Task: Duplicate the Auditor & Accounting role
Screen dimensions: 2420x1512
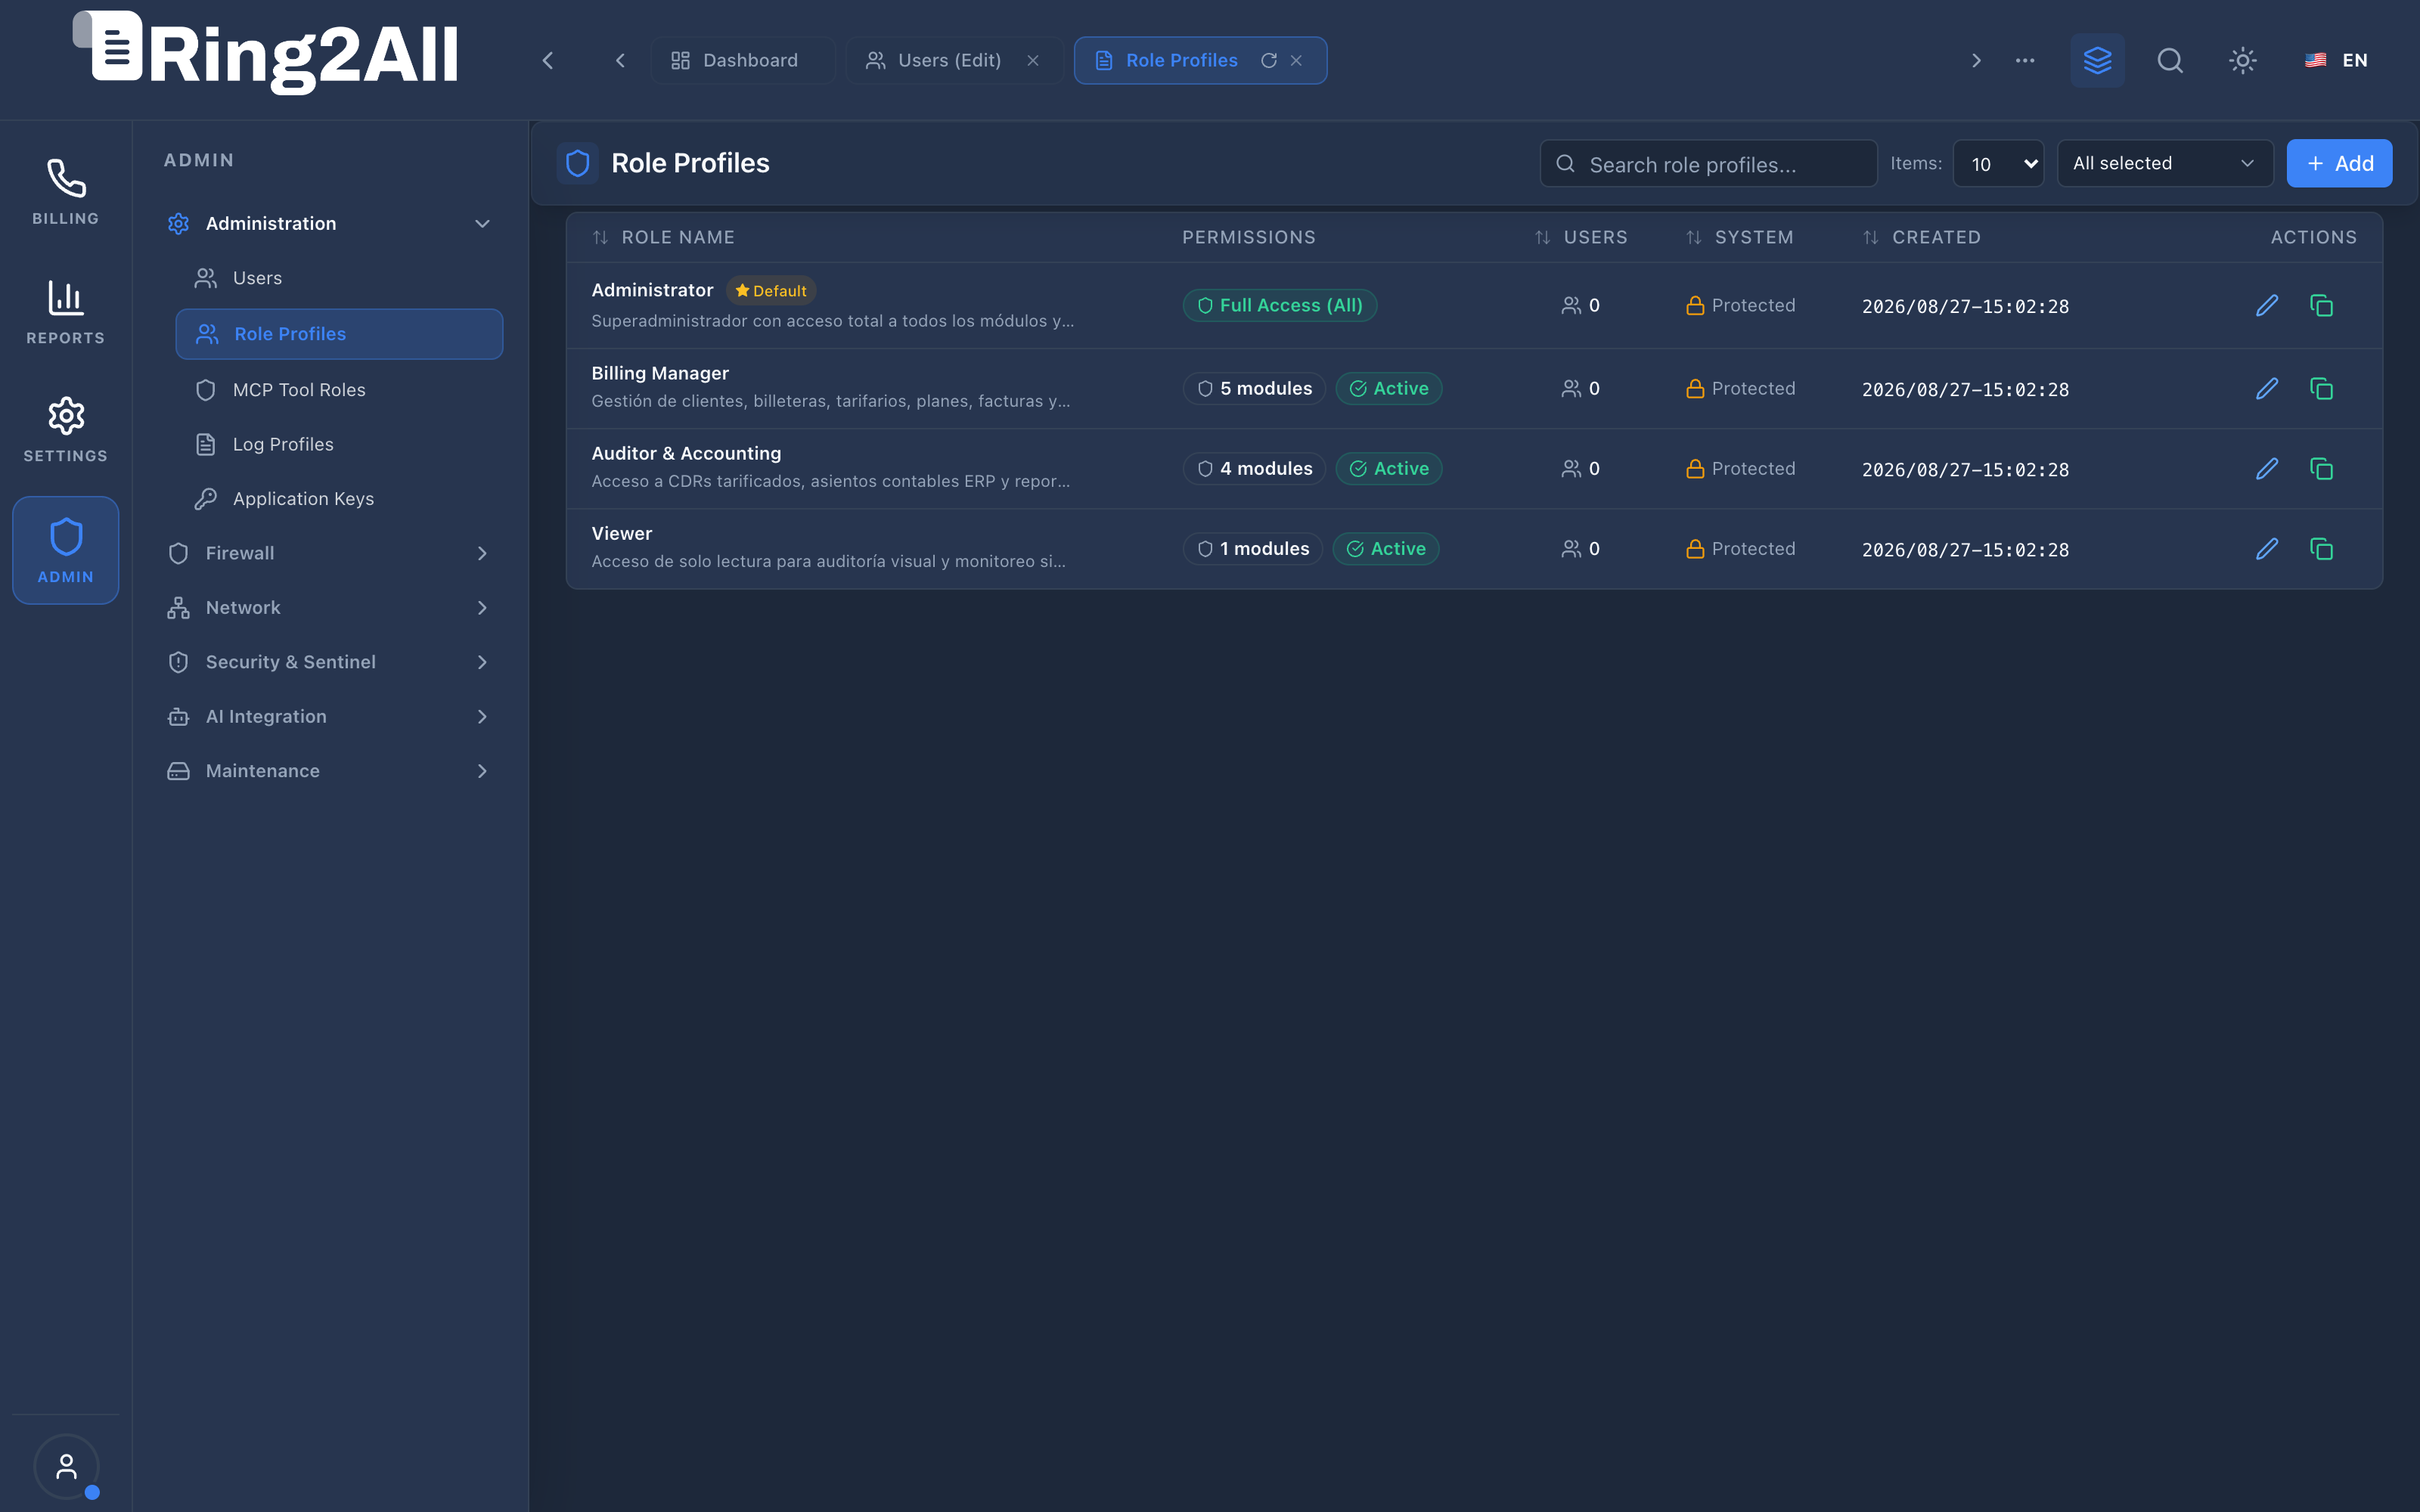Action: (2321, 468)
